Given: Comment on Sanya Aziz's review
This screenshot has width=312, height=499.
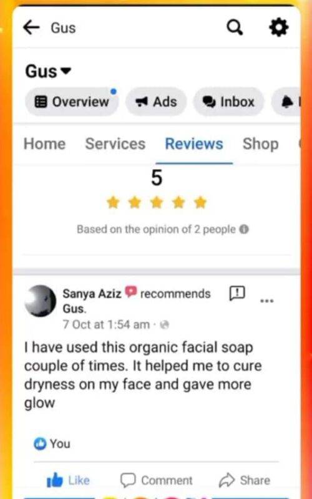Looking at the screenshot, I should pyautogui.click(x=156, y=480).
